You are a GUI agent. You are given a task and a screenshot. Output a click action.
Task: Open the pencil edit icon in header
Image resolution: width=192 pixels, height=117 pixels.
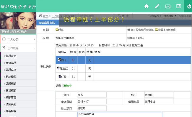point(157,6)
